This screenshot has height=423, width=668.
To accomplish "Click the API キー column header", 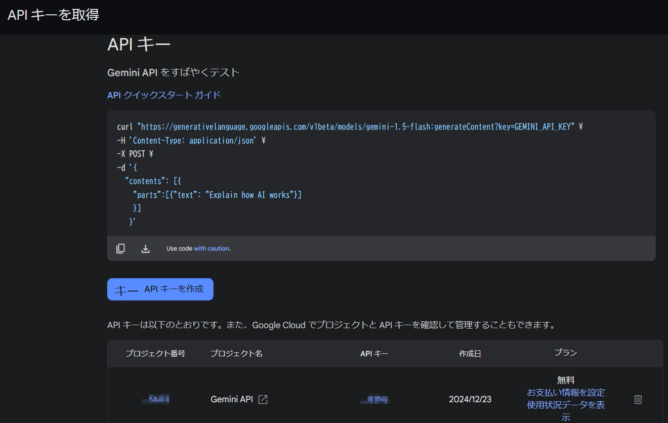I will 375,354.
